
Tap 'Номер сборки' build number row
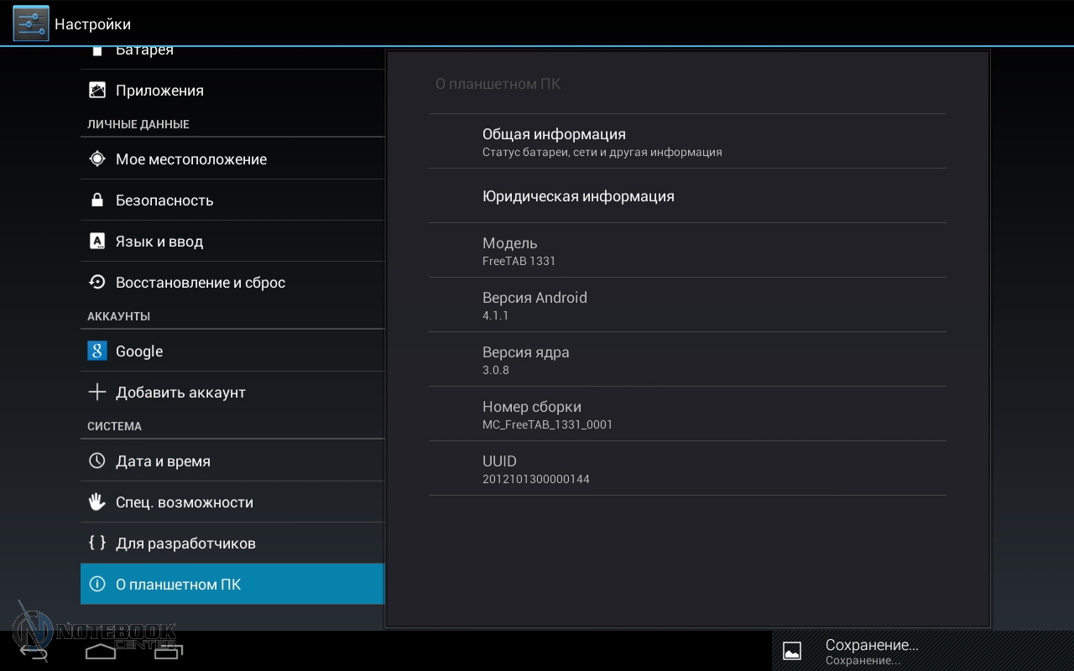click(x=686, y=414)
